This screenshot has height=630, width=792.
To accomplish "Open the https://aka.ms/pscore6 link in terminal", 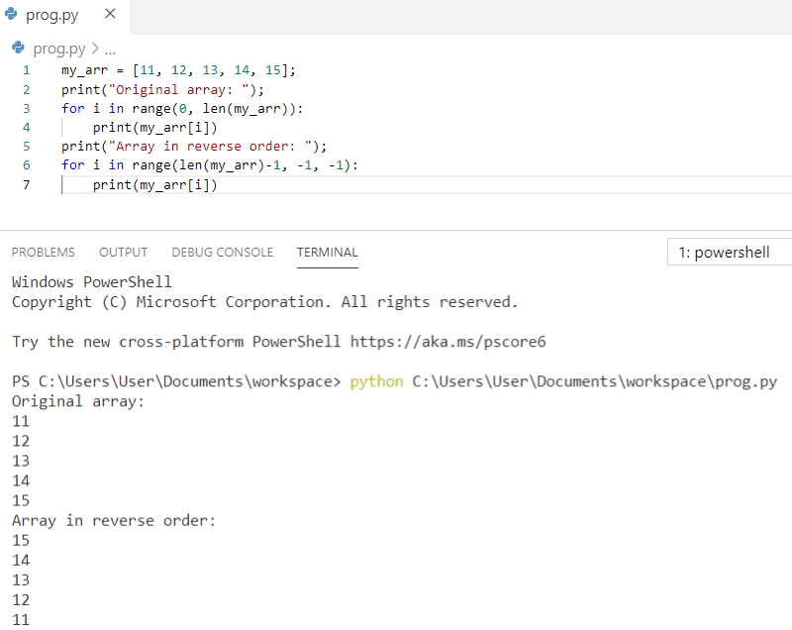I will [x=448, y=342].
